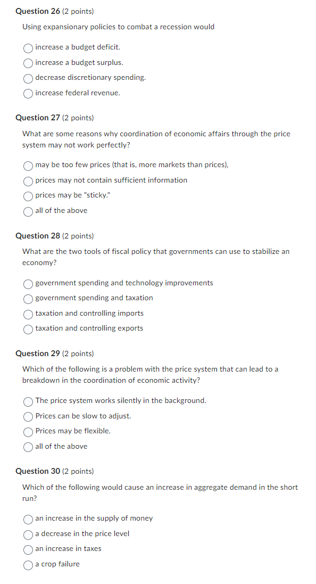Choose "decrease discretionary spending" in Question 26

(28, 79)
